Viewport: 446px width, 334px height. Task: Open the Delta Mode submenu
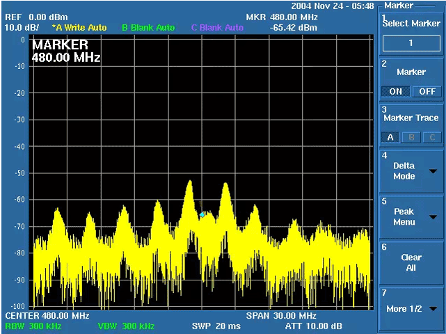(x=411, y=171)
